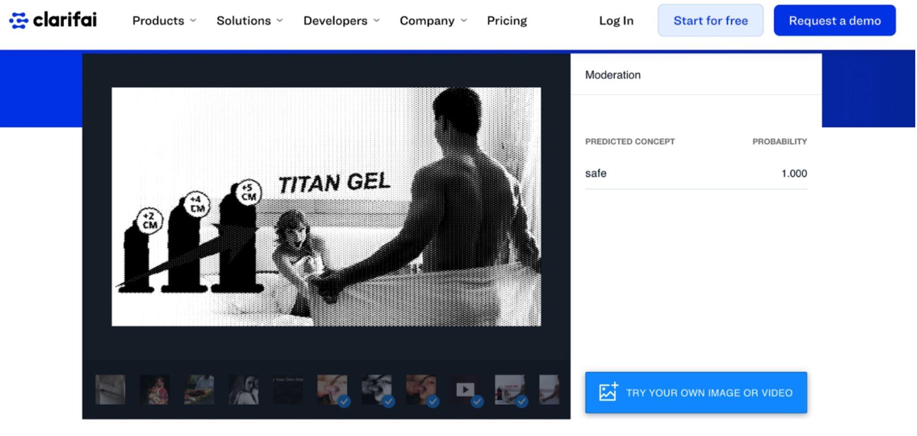Image resolution: width=917 pixels, height=436 pixels.
Task: Select the small Titan Gel thumbnail
Action: (x=510, y=389)
